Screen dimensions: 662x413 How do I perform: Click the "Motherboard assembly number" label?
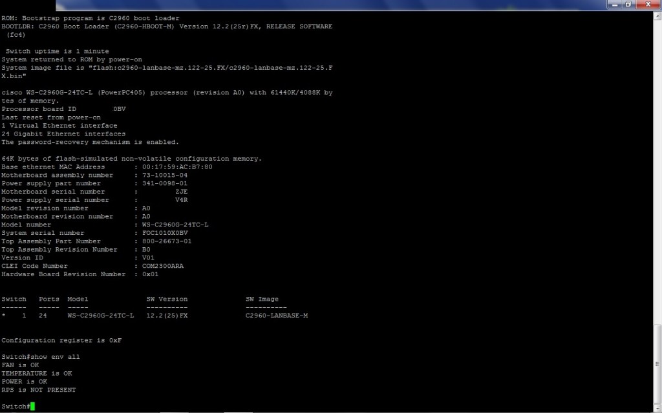coord(58,176)
